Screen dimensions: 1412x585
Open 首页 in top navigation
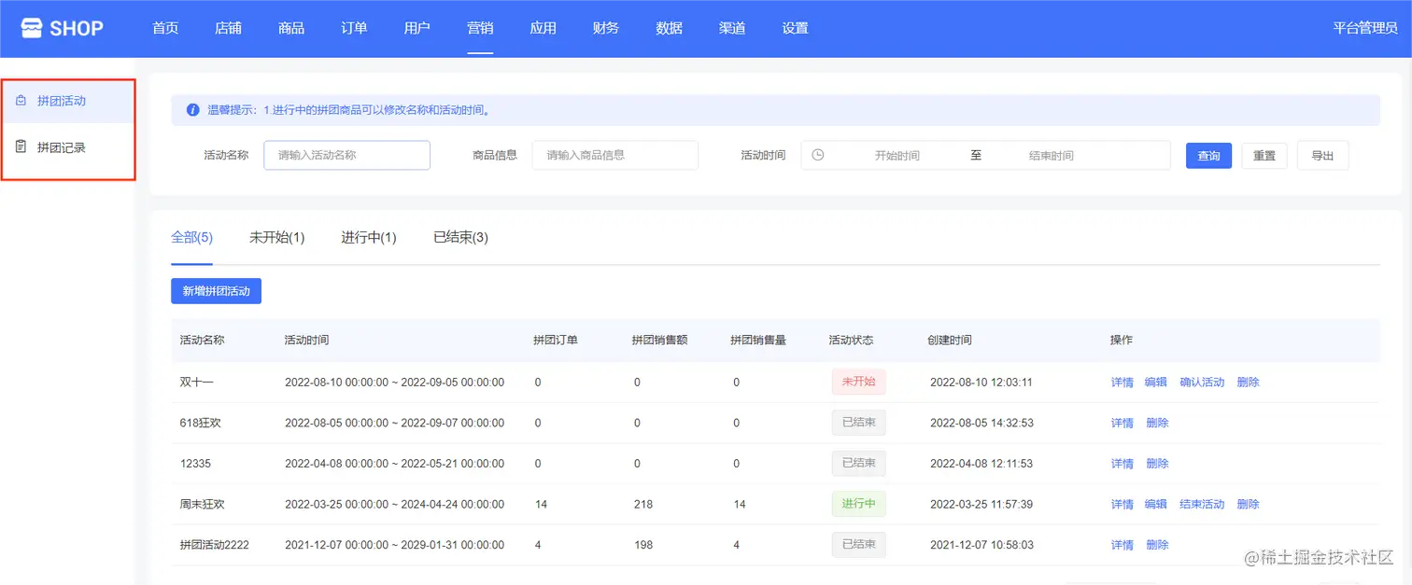[x=165, y=28]
